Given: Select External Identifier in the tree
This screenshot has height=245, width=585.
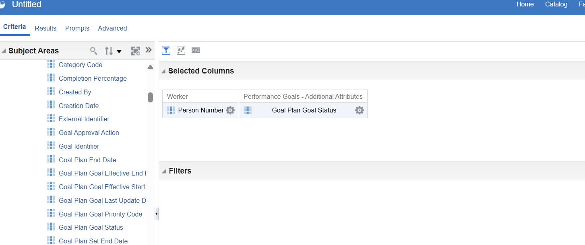Looking at the screenshot, I should click(84, 119).
